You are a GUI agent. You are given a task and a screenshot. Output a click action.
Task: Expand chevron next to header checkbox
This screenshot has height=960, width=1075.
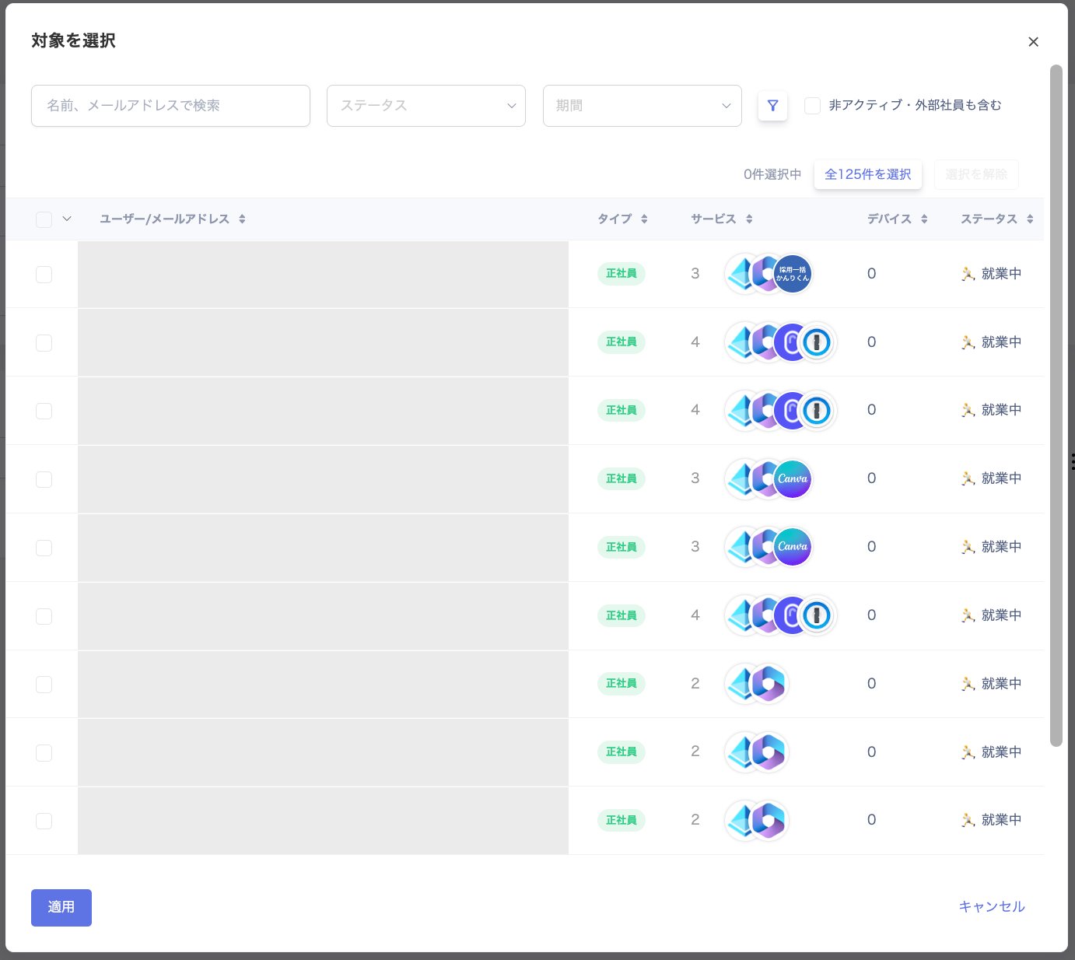coord(67,219)
